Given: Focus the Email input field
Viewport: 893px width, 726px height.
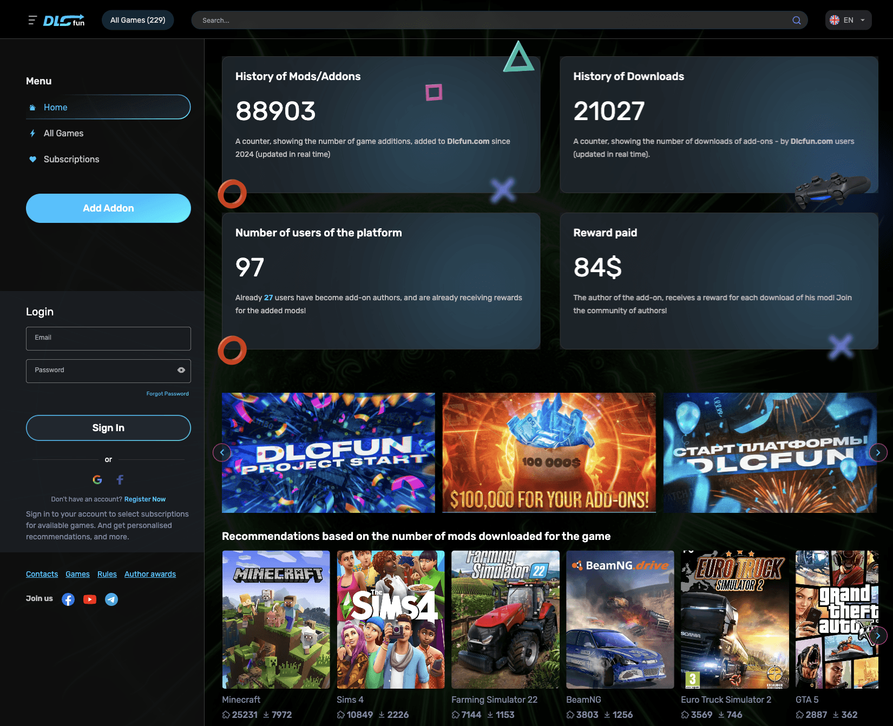Looking at the screenshot, I should point(108,339).
